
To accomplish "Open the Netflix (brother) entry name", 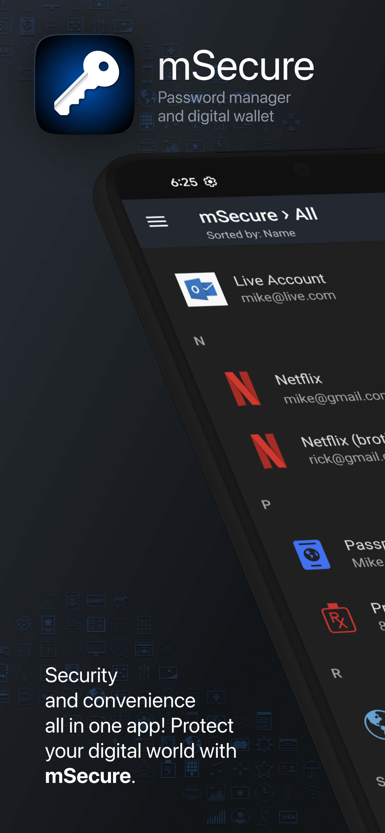I will [343, 440].
